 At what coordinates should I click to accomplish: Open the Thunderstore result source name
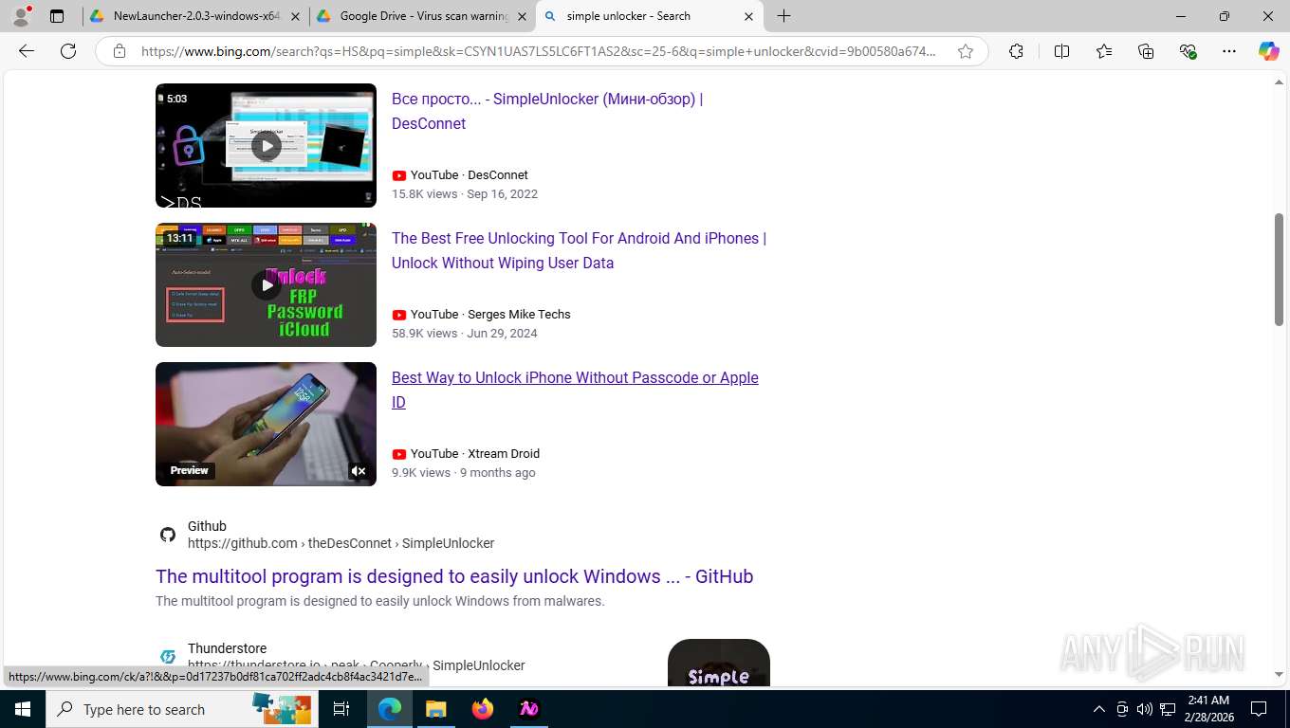pyautogui.click(x=227, y=648)
